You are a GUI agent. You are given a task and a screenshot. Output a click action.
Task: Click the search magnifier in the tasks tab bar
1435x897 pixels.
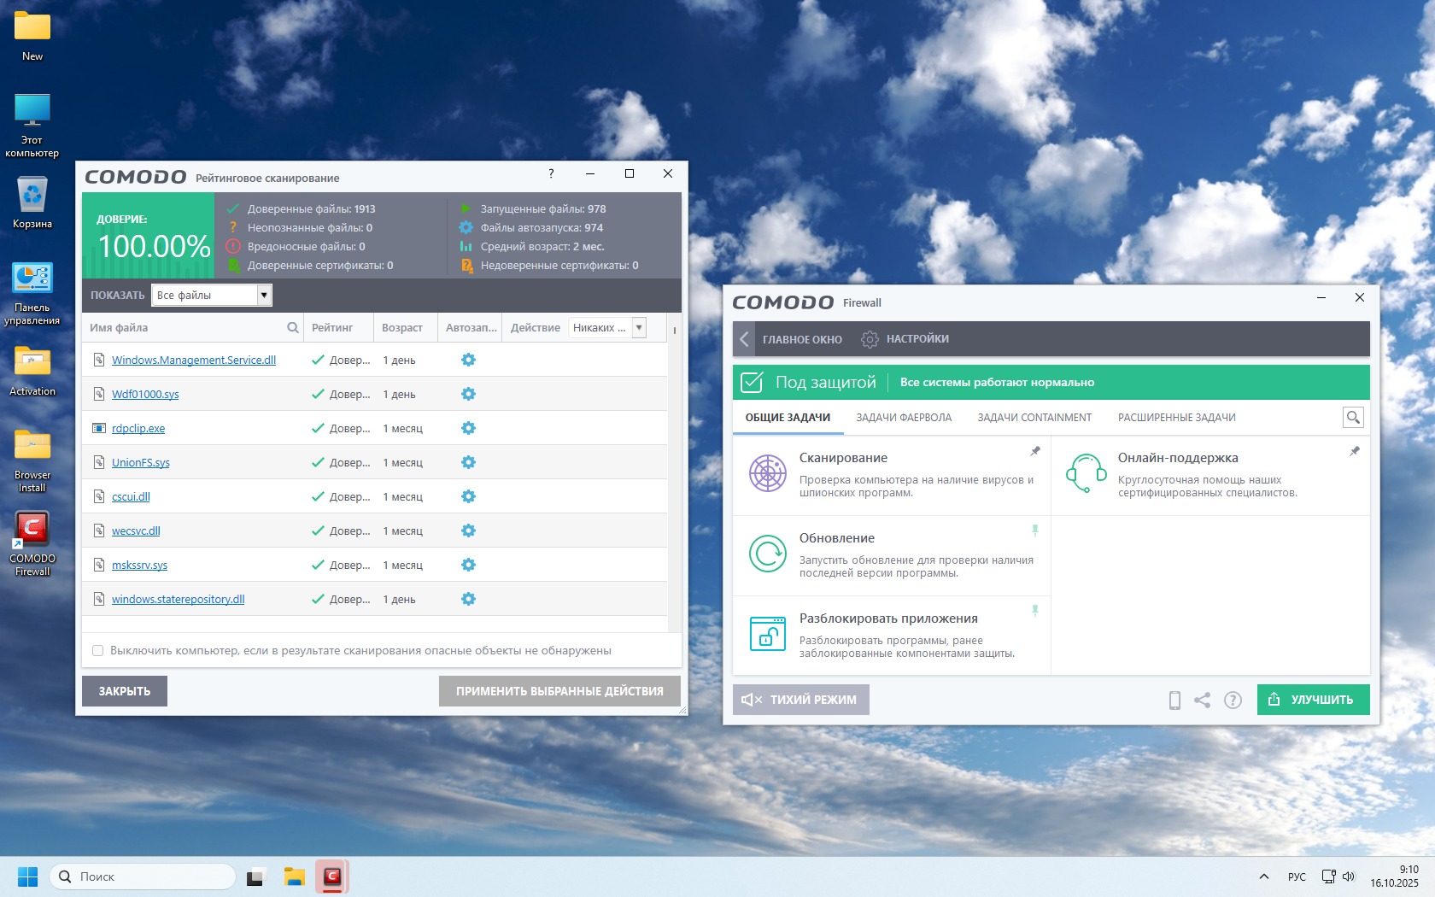(x=1353, y=417)
